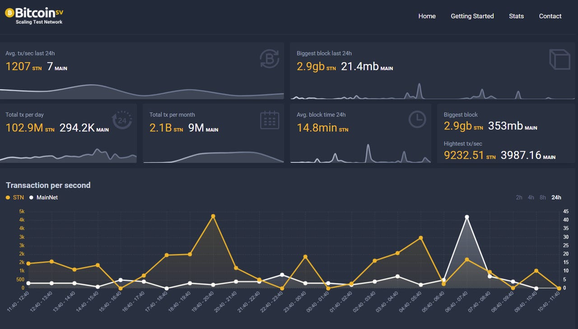
Task: Open the Home page
Action: (x=427, y=16)
